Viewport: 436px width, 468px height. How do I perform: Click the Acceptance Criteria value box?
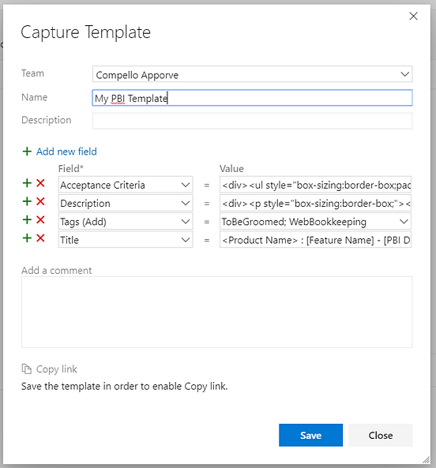click(315, 185)
